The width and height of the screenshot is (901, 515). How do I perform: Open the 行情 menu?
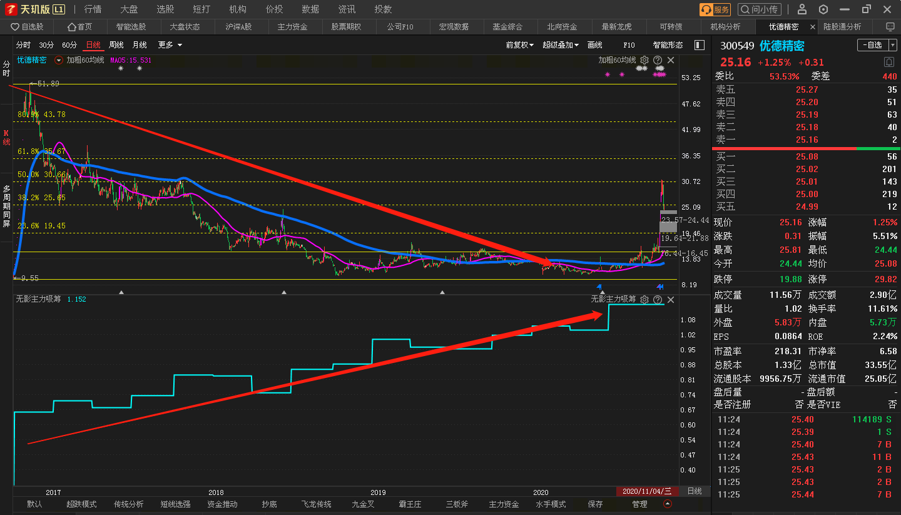93,9
